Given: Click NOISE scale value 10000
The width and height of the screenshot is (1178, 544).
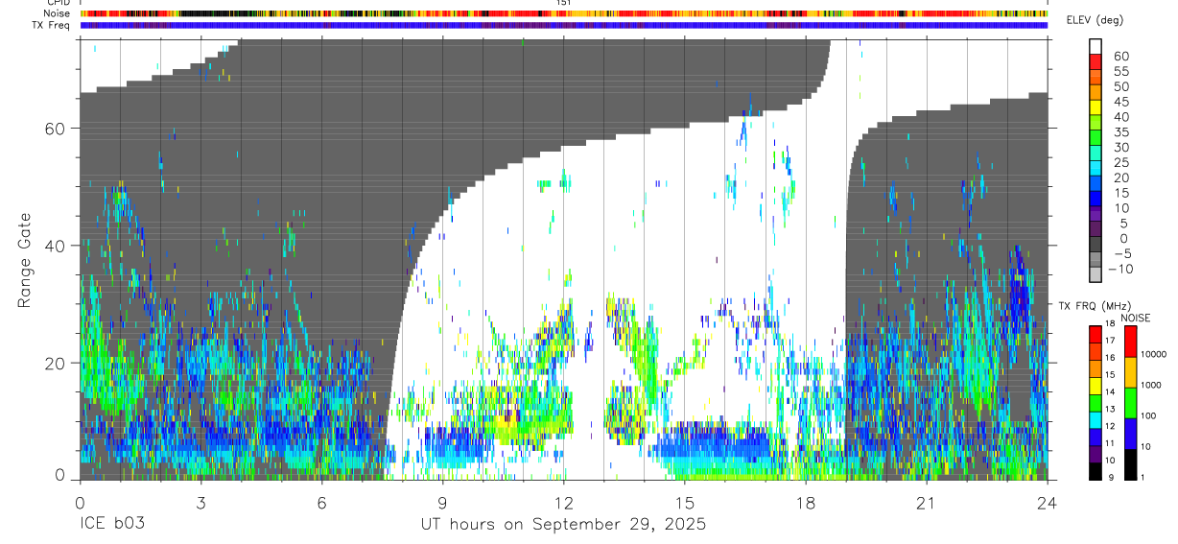Looking at the screenshot, I should coord(1154,354).
